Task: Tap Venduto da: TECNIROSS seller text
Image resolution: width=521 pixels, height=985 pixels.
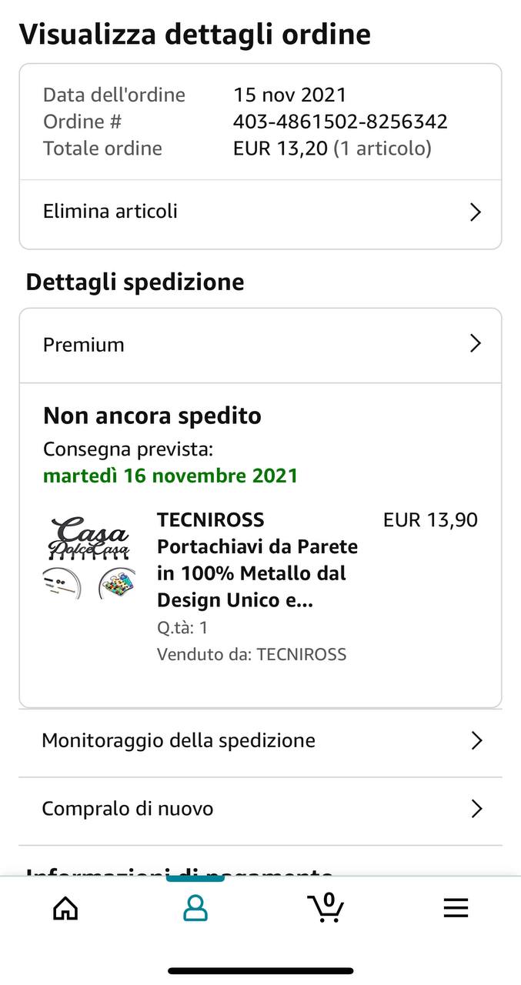Action: click(252, 655)
